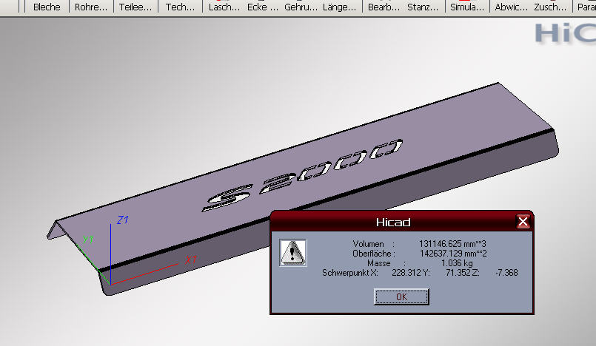Click the Tech... toolbar group
Image resolution: width=596 pixels, height=346 pixels.
pos(180,7)
